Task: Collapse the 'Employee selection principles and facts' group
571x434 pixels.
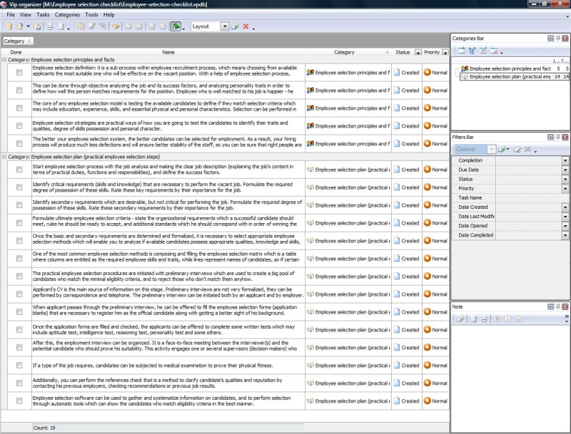Action: [x=4, y=61]
